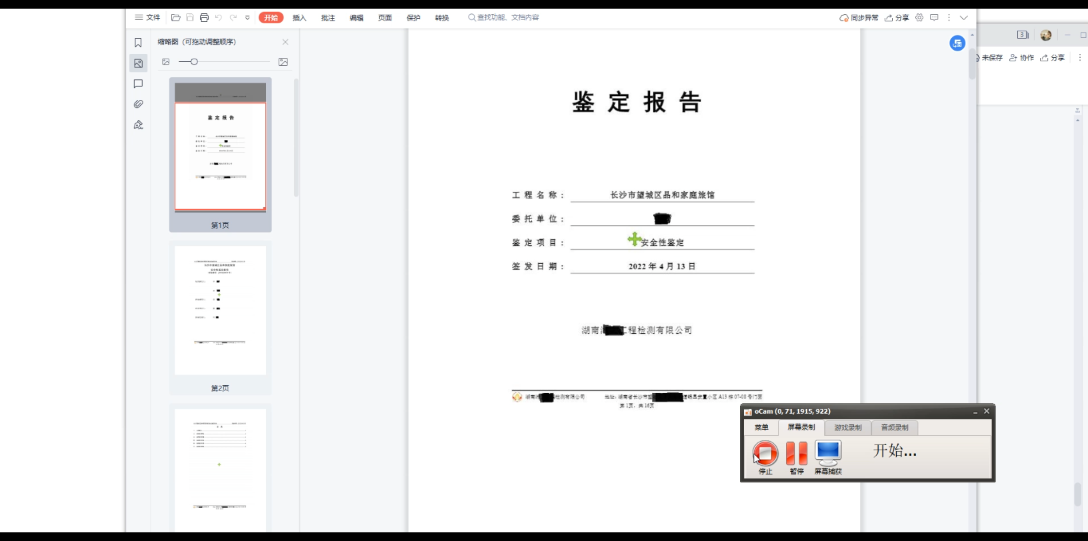Screen dimensions: 1088x541
Task: Click the comment bubble icon in top bar
Action: tap(934, 17)
